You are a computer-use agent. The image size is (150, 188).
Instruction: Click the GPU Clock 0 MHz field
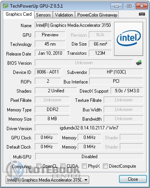click(47, 137)
